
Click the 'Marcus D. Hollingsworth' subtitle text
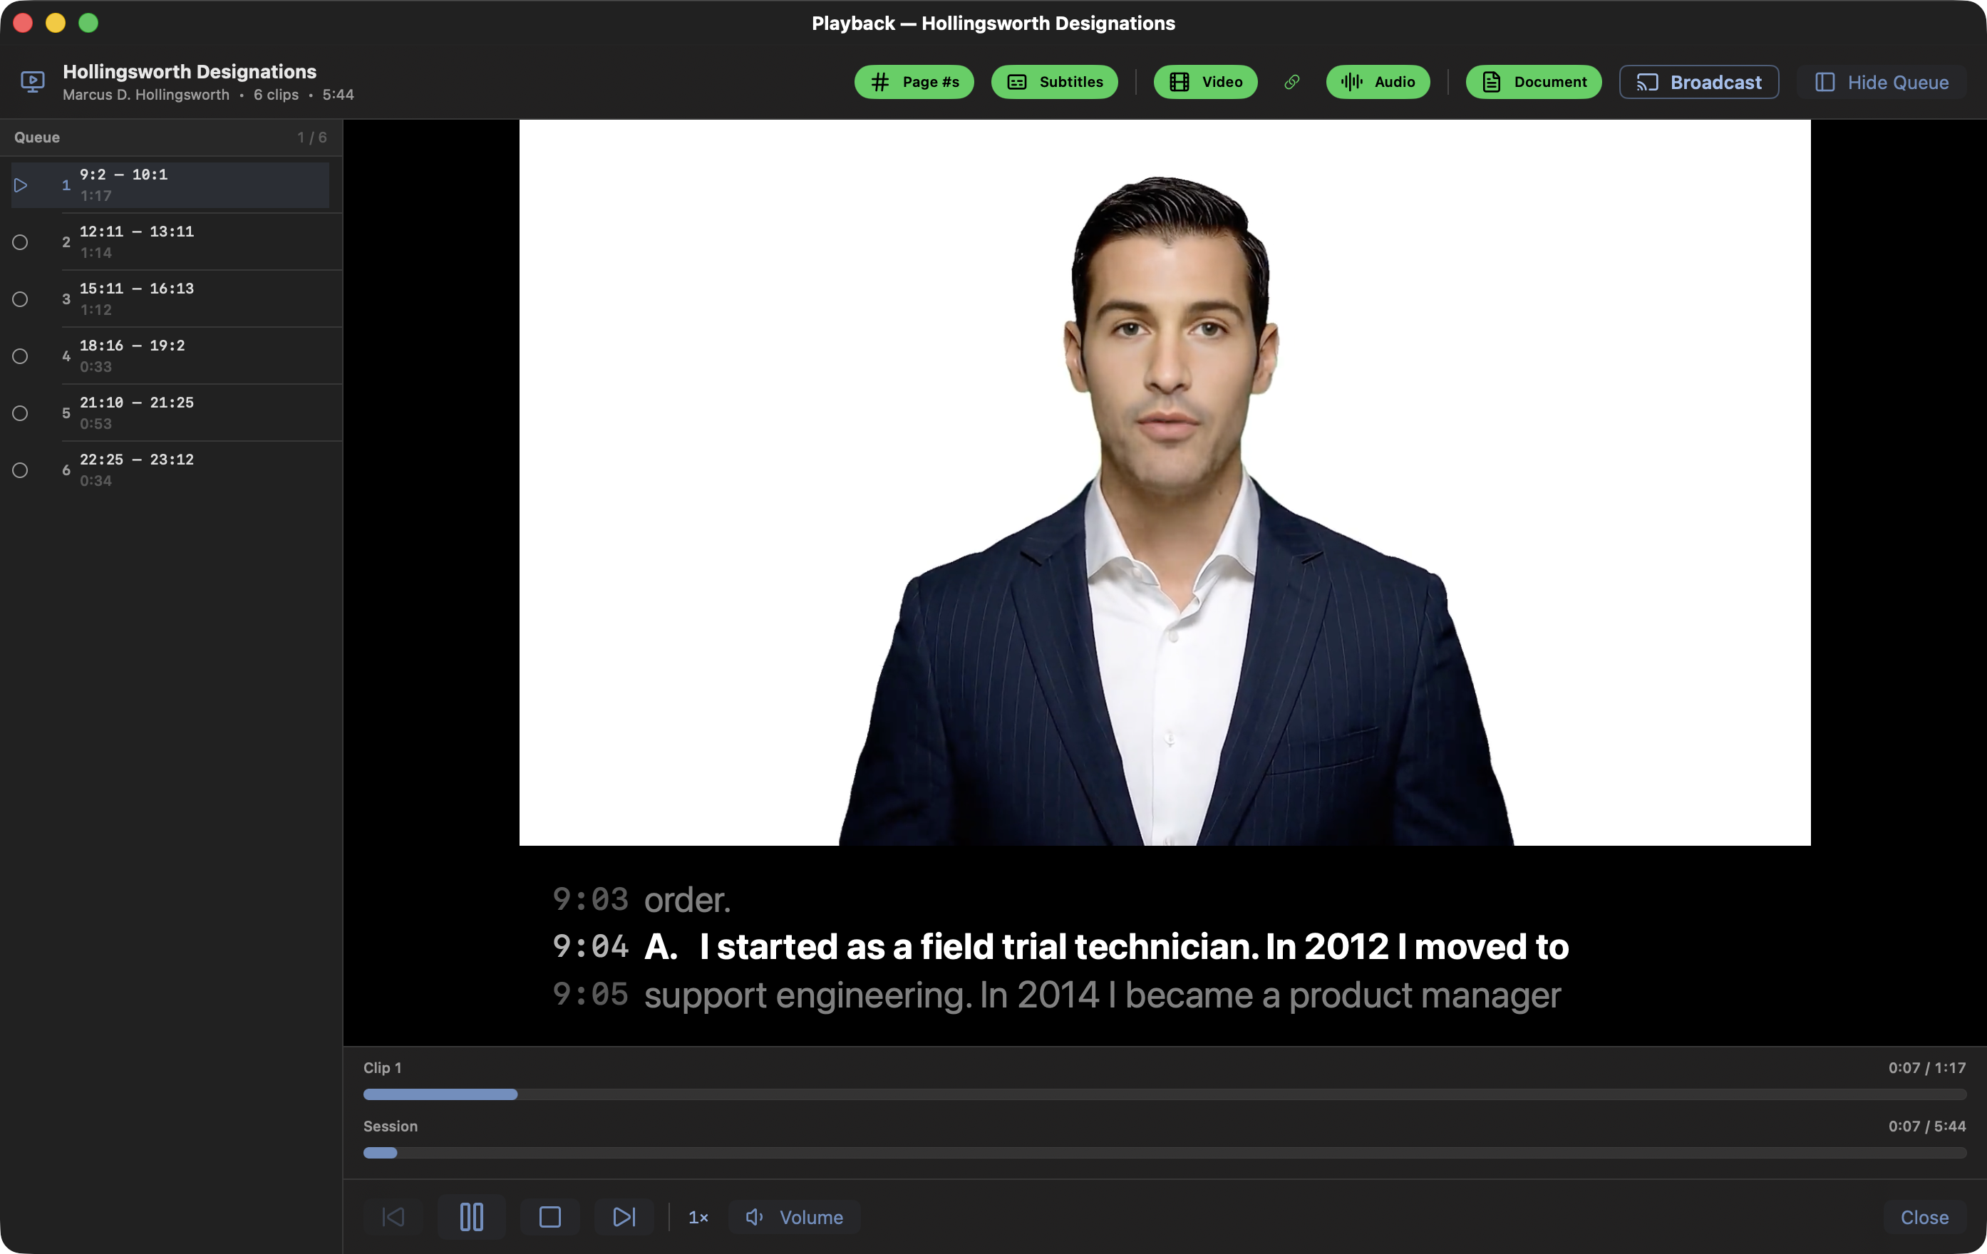[x=146, y=95]
